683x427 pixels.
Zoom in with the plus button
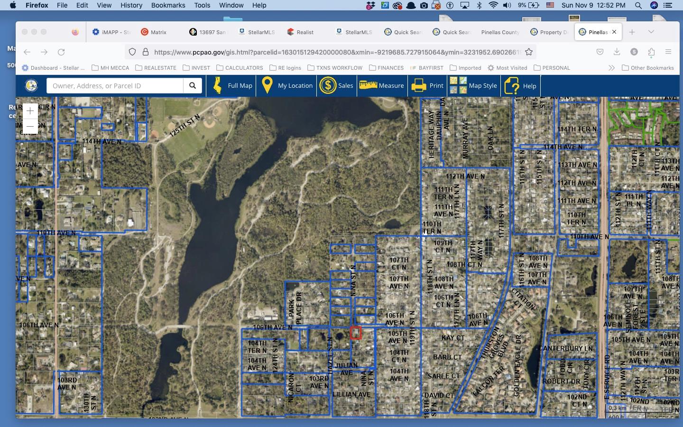[x=30, y=111]
